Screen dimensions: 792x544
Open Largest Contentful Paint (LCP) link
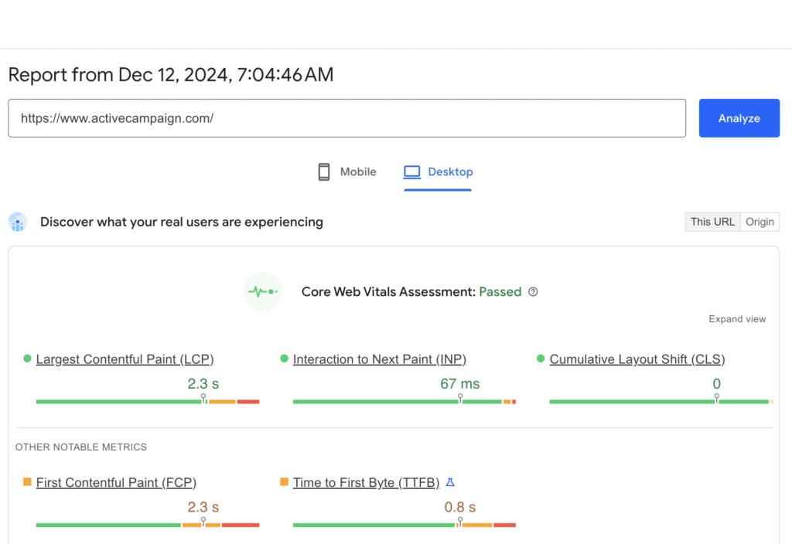(x=125, y=359)
